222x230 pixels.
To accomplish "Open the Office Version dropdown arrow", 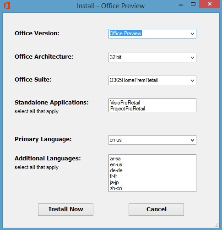I will (192, 34).
